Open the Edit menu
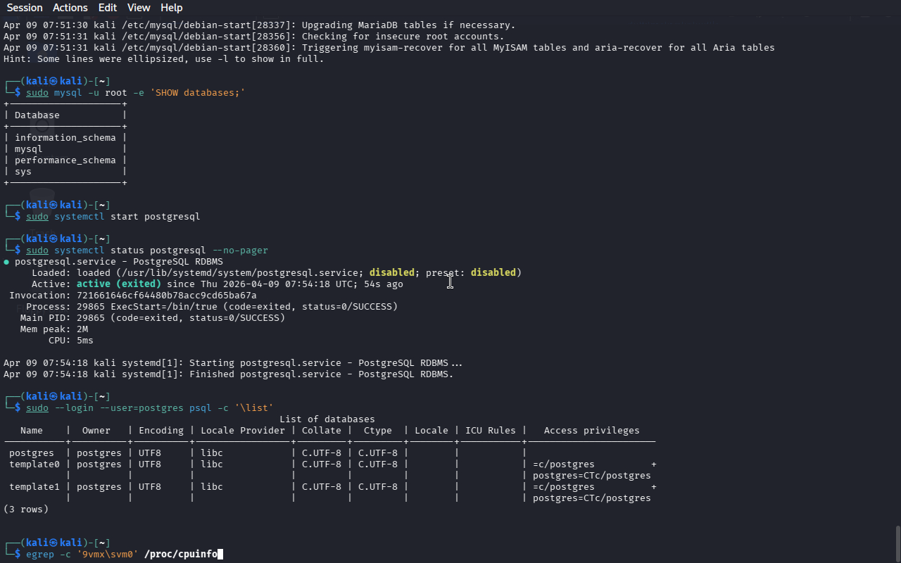This screenshot has height=563, width=901. [x=108, y=8]
